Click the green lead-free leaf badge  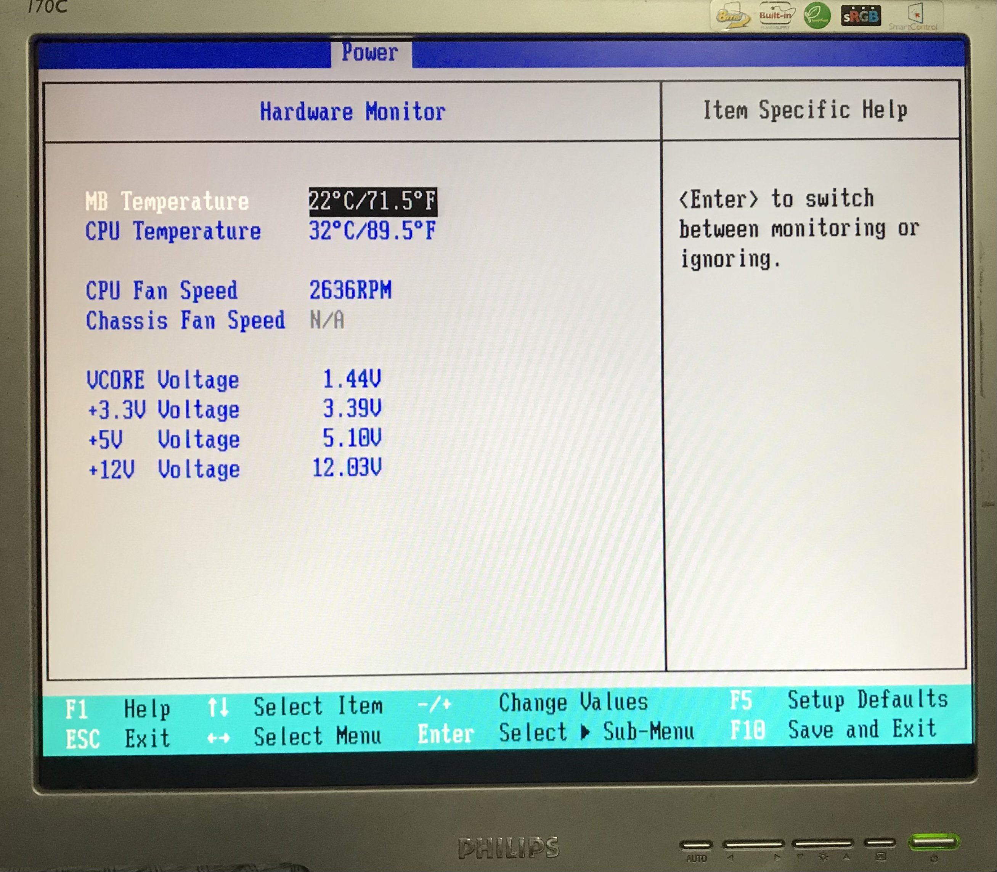pyautogui.click(x=817, y=16)
